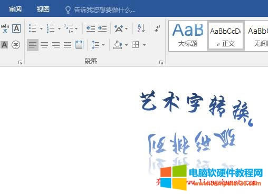
Task: Open the font dialog launcher
Action: (x=20, y=62)
